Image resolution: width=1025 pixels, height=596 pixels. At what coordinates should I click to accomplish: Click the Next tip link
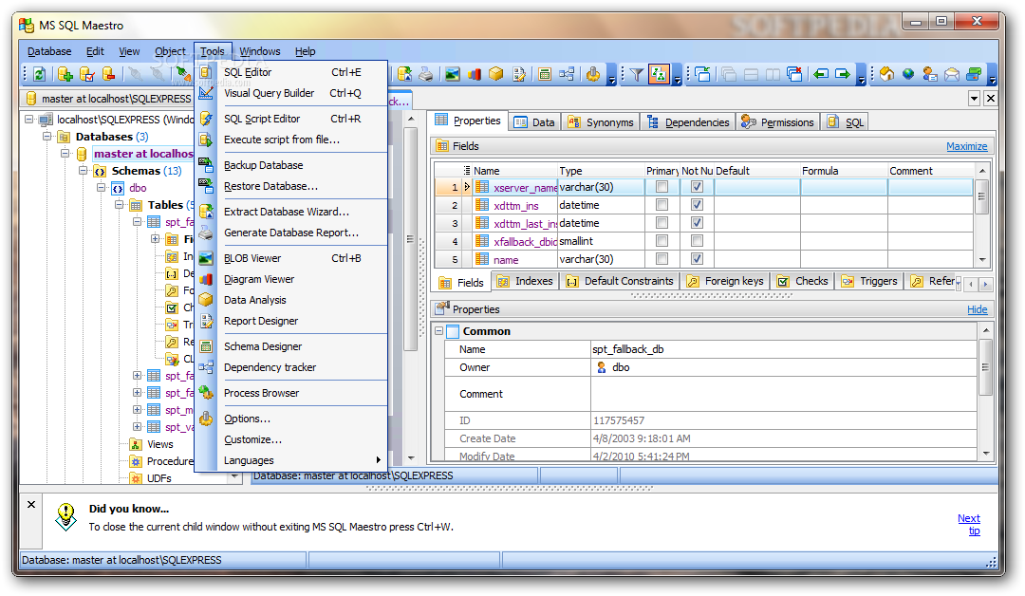[969, 524]
